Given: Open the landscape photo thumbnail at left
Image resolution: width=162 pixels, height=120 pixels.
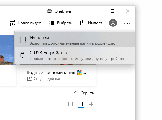Looking at the screenshot, I should [x=7, y=50].
